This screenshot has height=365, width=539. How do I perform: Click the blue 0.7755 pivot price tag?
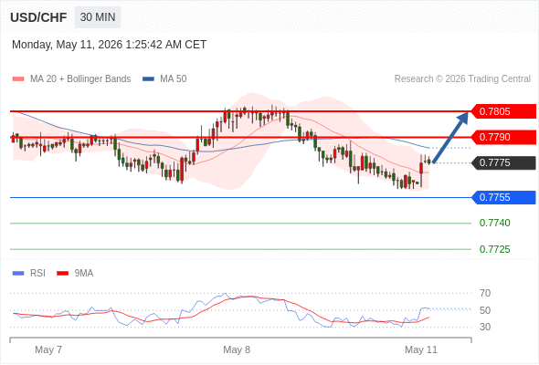tap(503, 197)
